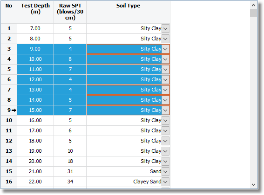Select the Raw SPT column header
Viewport: 264px width, 195px height.
pos(70,12)
